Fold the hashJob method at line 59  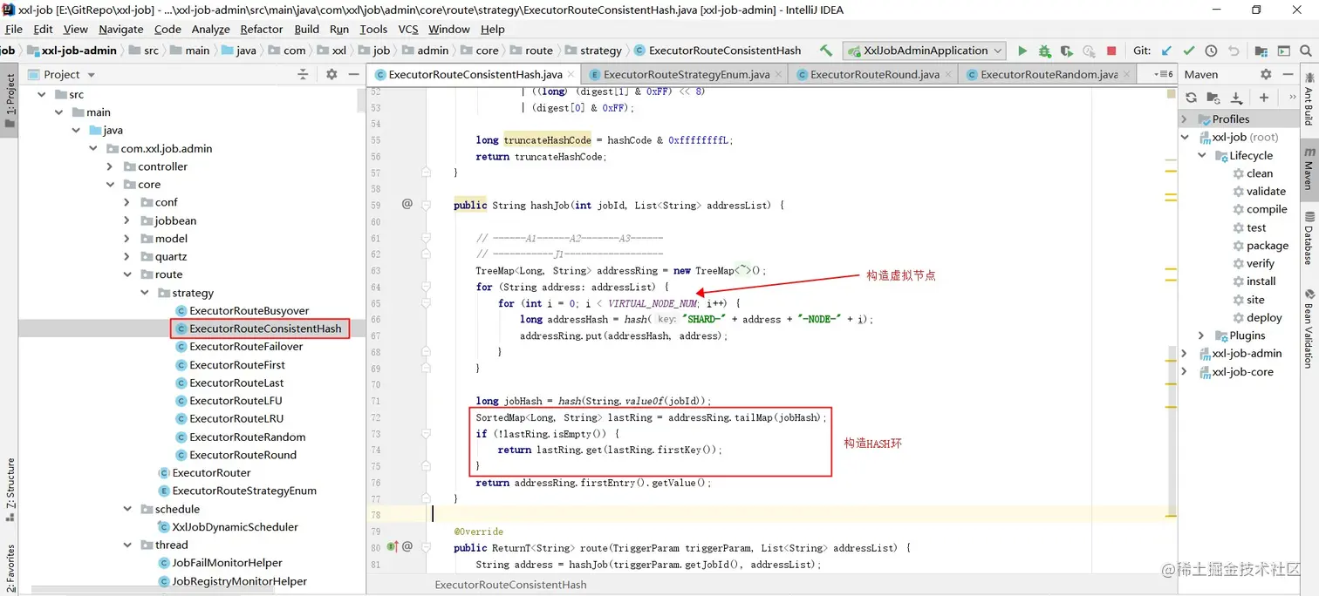coord(427,205)
